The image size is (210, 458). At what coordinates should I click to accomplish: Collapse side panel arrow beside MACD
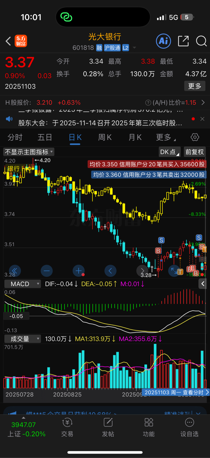(x=203, y=284)
